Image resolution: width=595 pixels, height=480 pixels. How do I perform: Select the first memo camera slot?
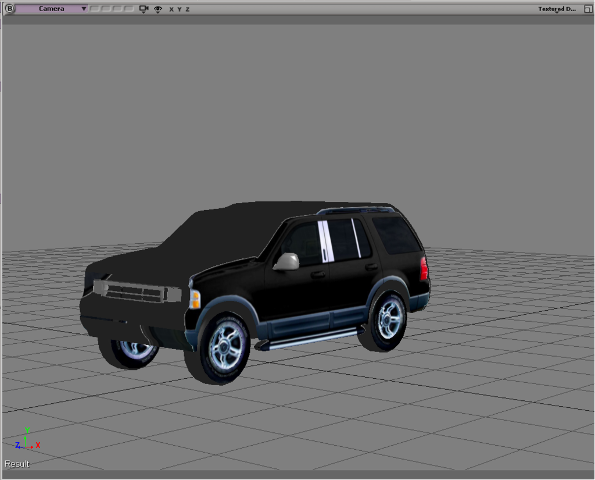point(95,9)
